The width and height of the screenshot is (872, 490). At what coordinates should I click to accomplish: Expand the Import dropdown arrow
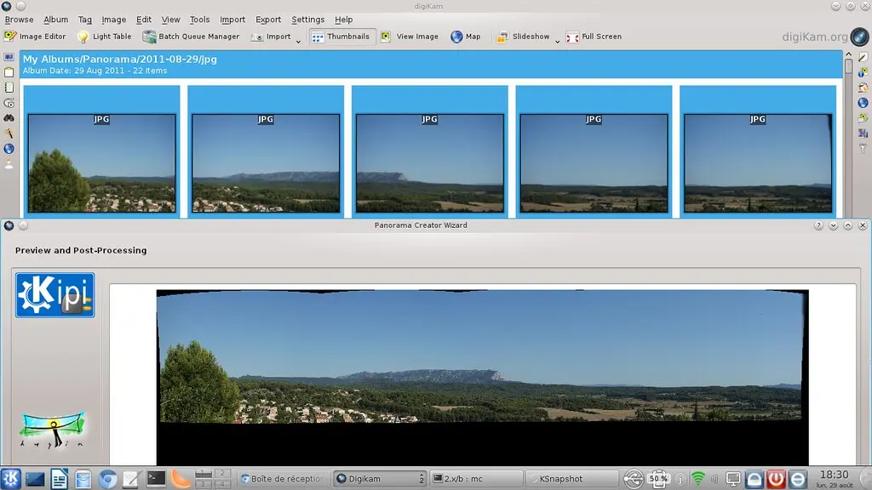[x=299, y=40]
